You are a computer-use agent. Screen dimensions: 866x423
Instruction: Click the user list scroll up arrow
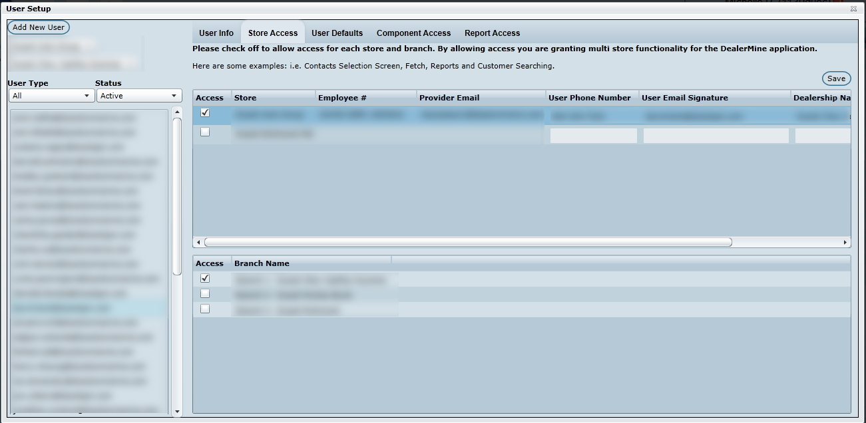pyautogui.click(x=177, y=111)
